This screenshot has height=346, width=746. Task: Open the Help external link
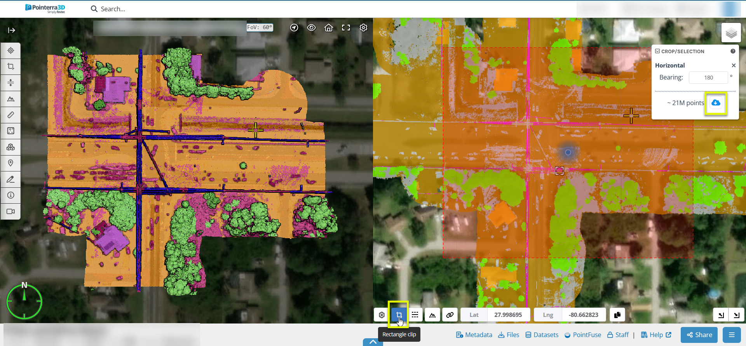coord(656,335)
